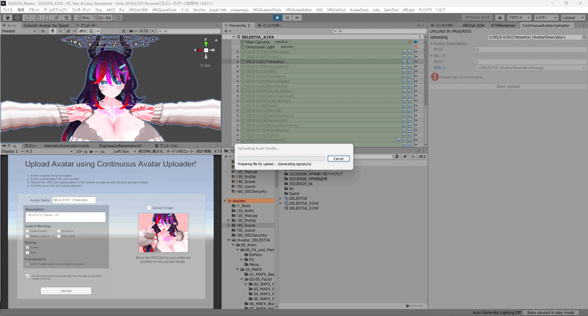Toggle pivot Center mode button

point(83,18)
